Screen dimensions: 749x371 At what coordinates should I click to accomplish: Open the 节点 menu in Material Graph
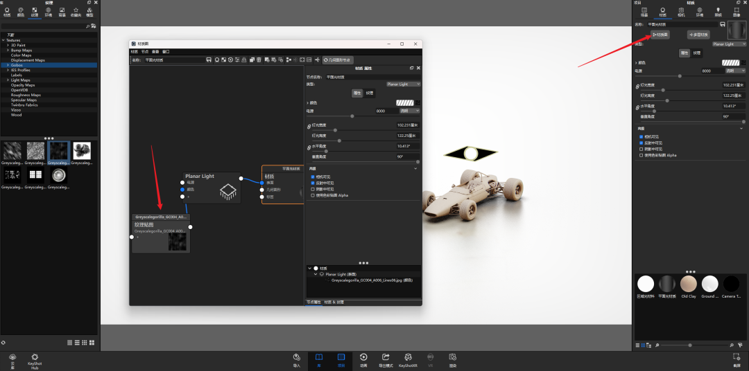[x=145, y=51]
